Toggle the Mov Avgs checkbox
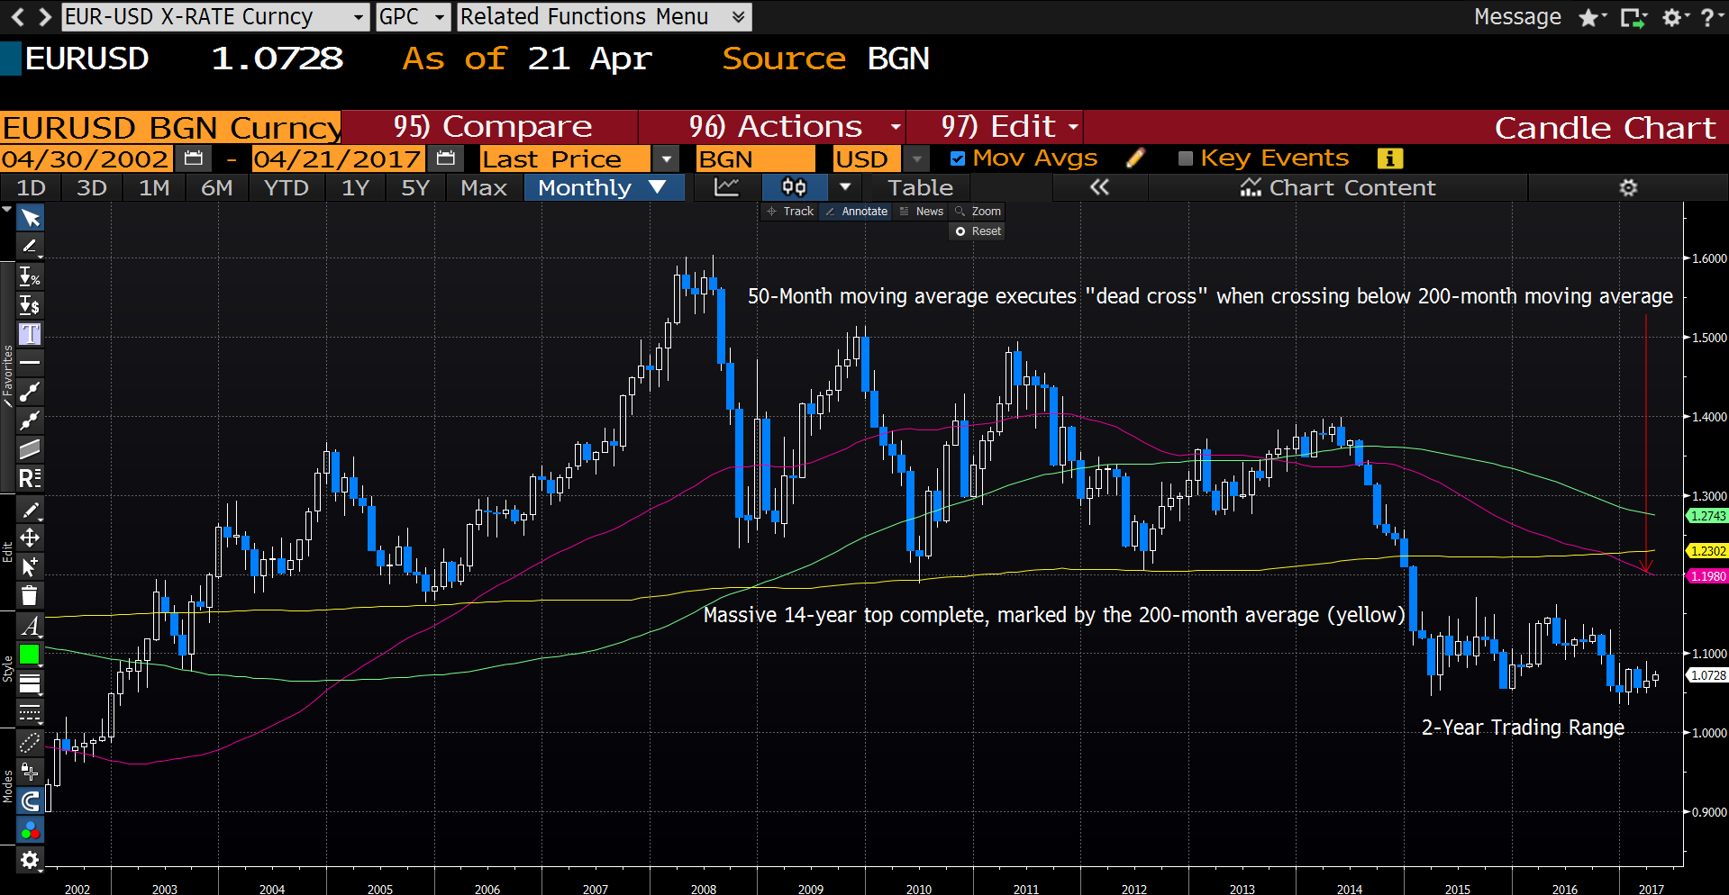The height and width of the screenshot is (895, 1729). 958,158
